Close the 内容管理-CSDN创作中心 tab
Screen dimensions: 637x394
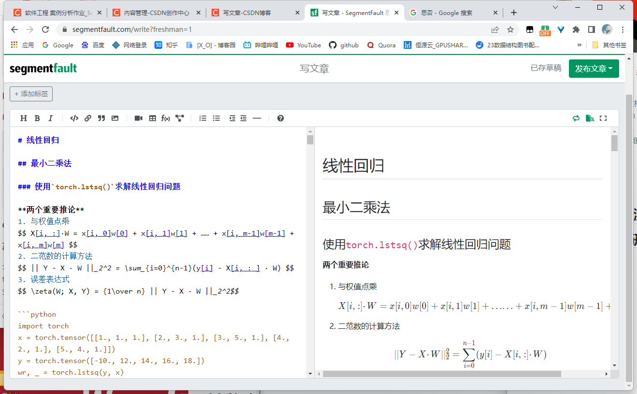click(198, 13)
